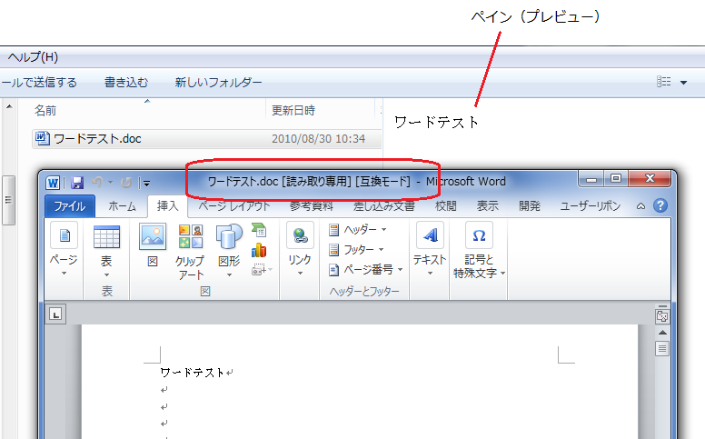The height and width of the screenshot is (439, 705).
Task: Click the テキスト WordArt icon
Action: click(430, 234)
